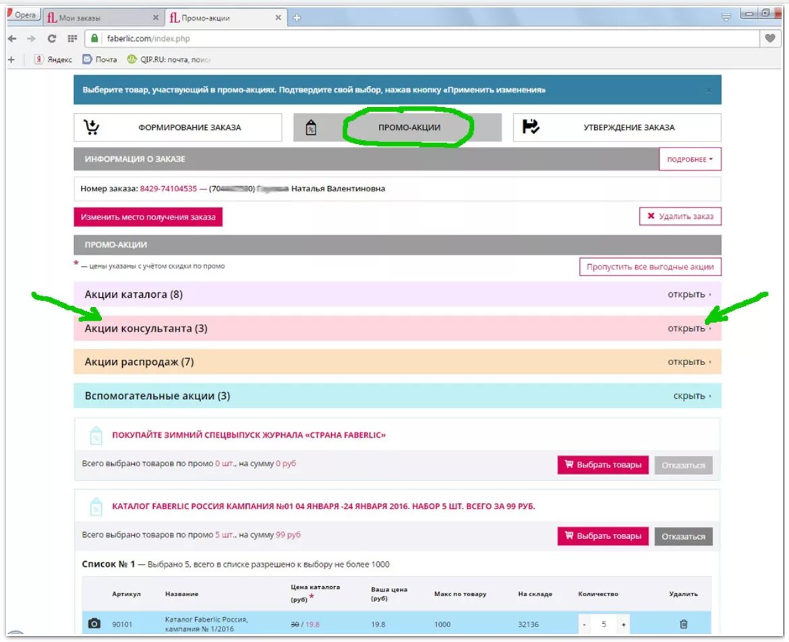This screenshot has width=789, height=642.
Task: Click Изменить место получения заказа button
Action: (148, 217)
